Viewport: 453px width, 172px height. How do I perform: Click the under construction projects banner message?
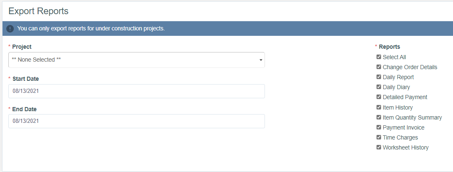91,29
